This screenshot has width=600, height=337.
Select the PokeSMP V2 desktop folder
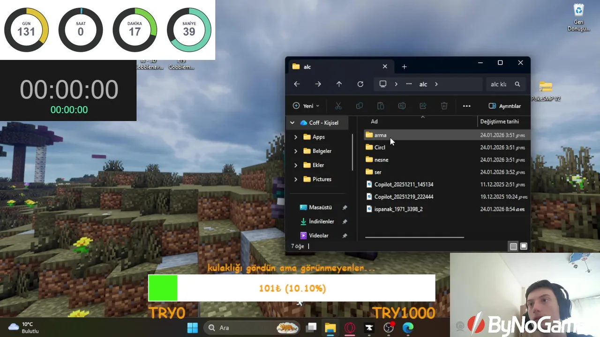(546, 91)
